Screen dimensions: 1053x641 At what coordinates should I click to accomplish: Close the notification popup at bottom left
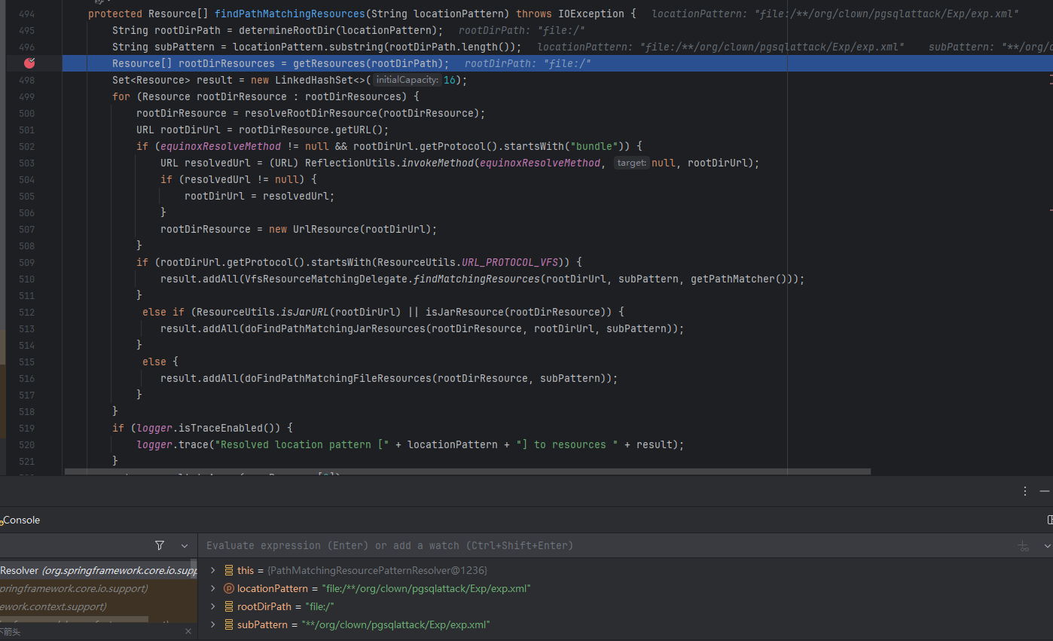[x=188, y=631]
